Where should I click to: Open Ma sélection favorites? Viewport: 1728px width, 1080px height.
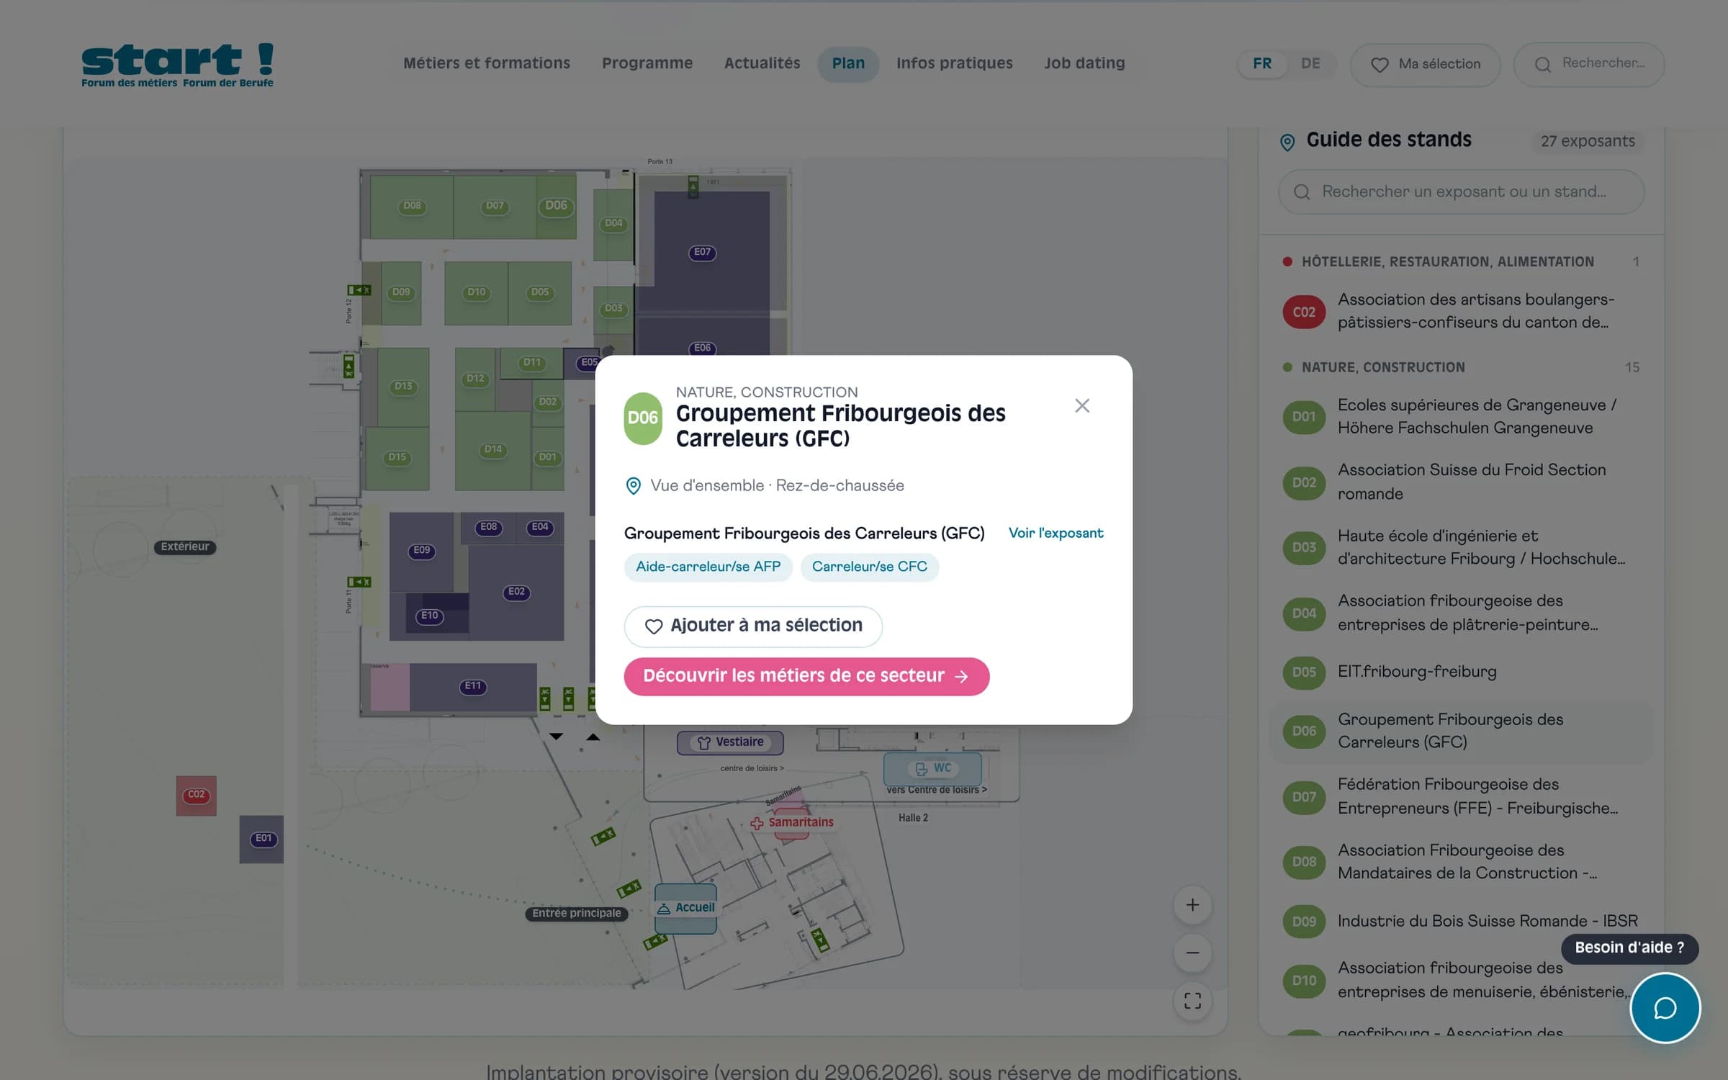coord(1425,64)
